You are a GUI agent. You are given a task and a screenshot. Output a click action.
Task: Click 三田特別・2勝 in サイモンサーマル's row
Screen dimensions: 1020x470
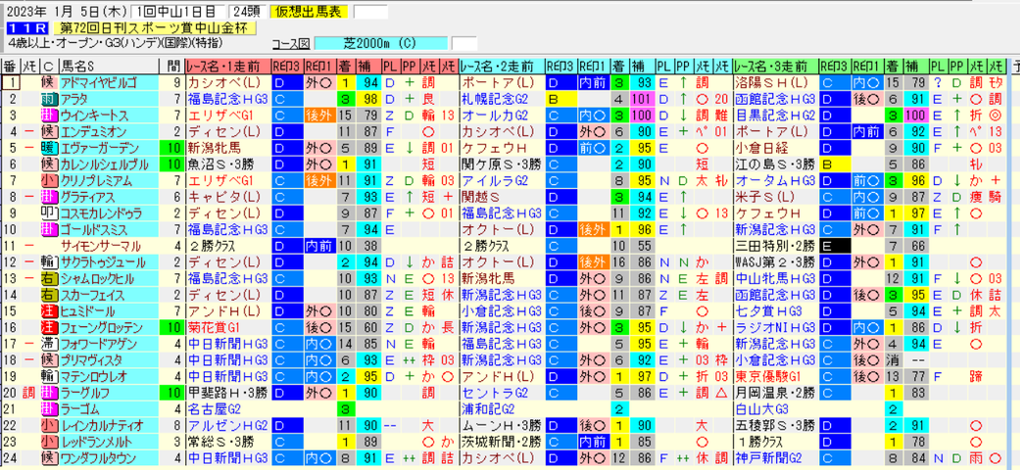(x=774, y=246)
